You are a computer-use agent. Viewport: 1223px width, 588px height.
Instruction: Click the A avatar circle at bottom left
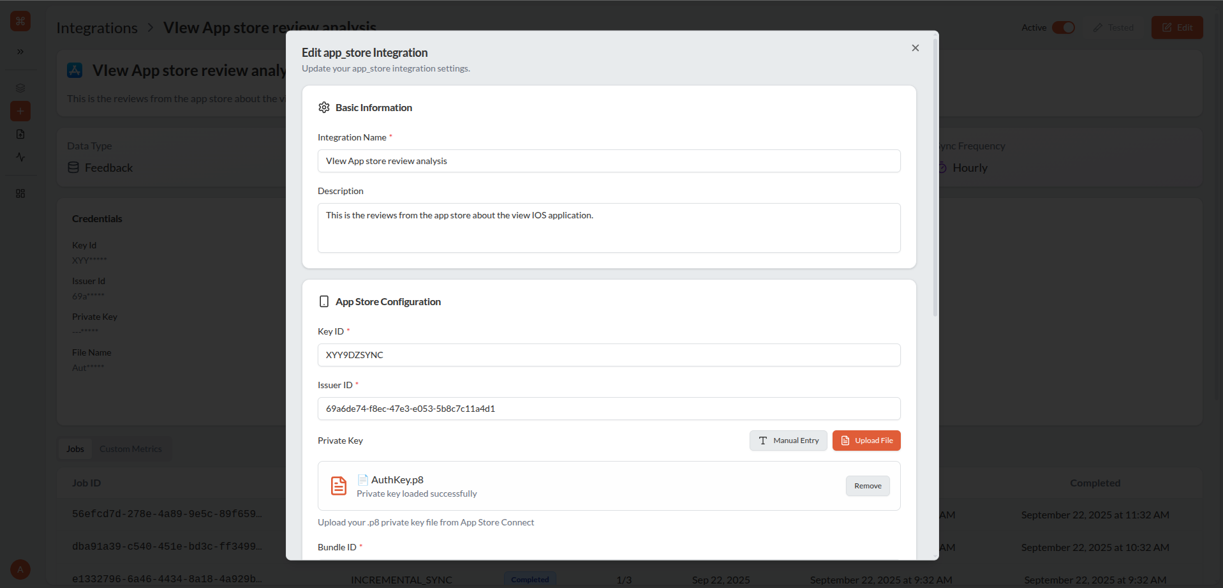[x=20, y=569]
